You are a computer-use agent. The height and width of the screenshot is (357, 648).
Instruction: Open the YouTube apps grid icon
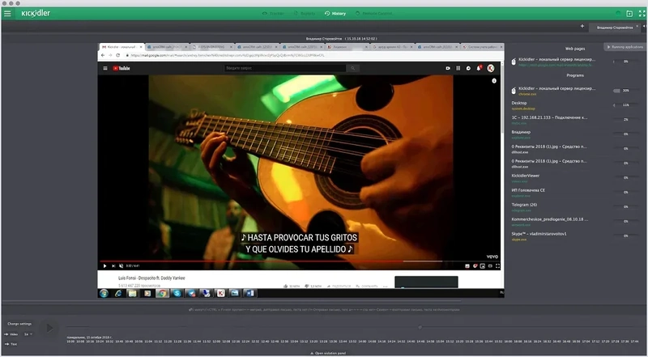[458, 68]
